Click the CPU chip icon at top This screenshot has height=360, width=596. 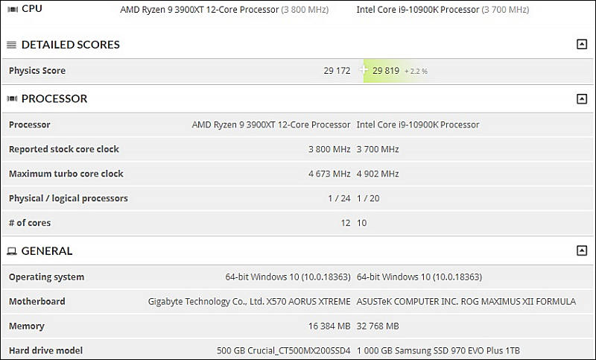click(13, 9)
